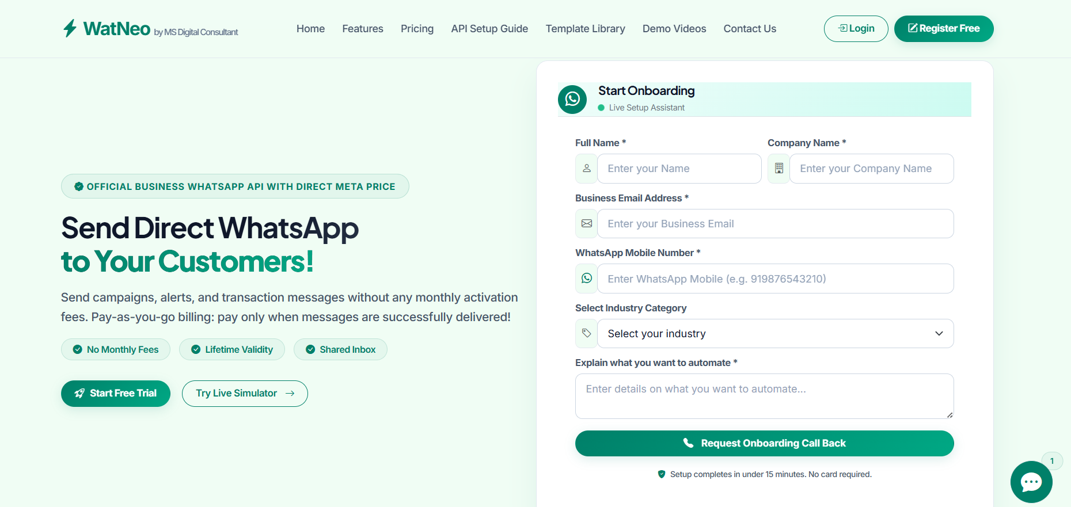This screenshot has height=507, width=1071.
Task: Click the Shared Inbox badge
Action: [340, 349]
